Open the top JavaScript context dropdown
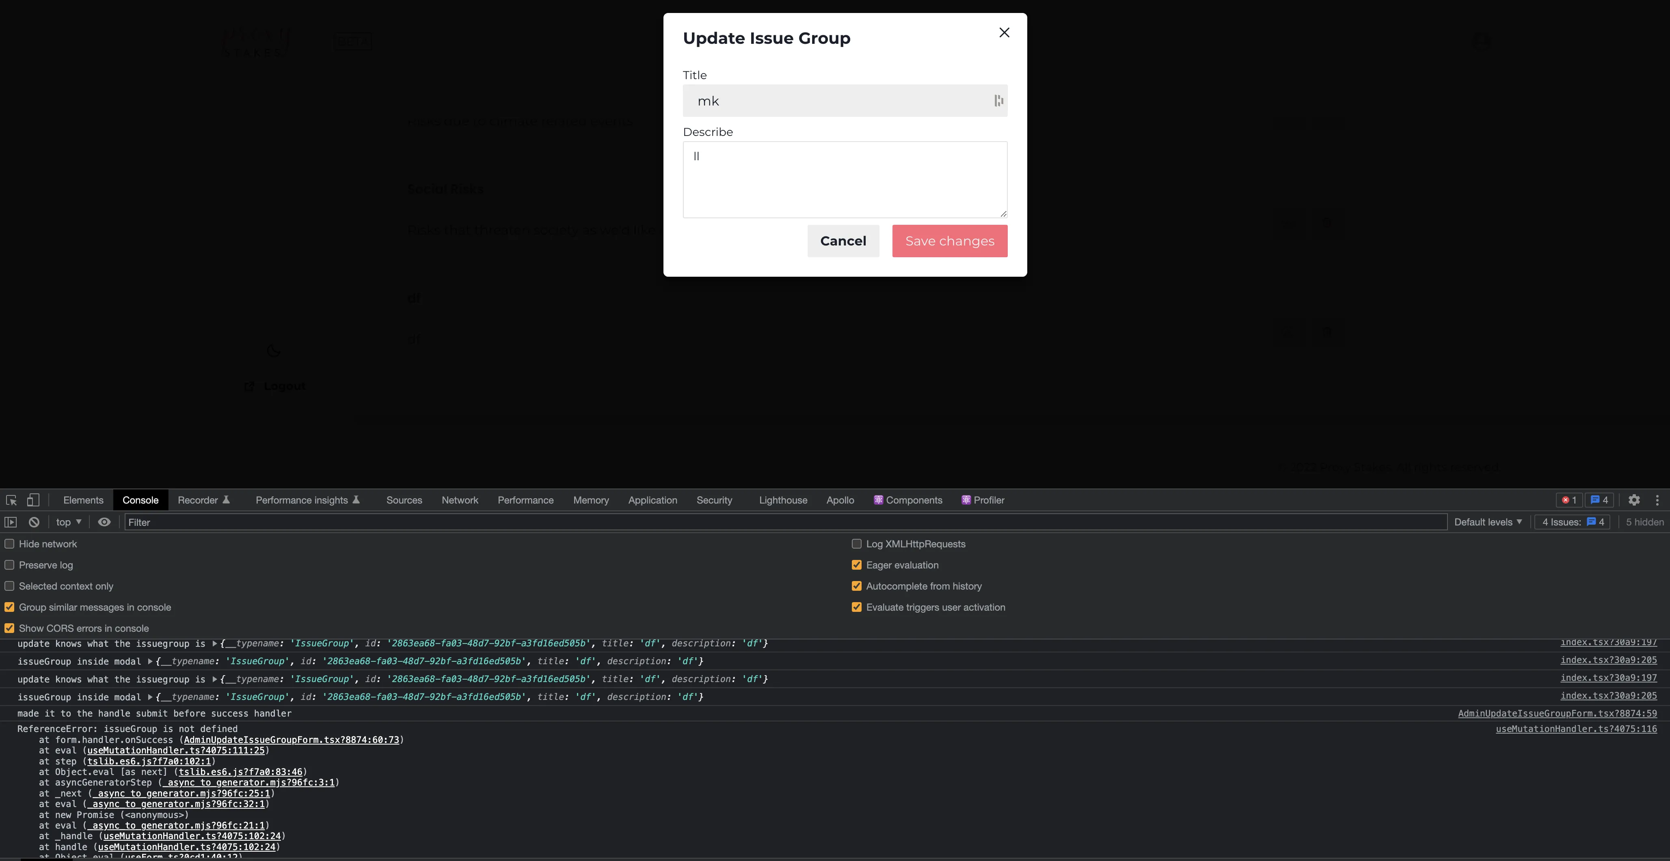Image resolution: width=1670 pixels, height=861 pixels. coord(69,522)
